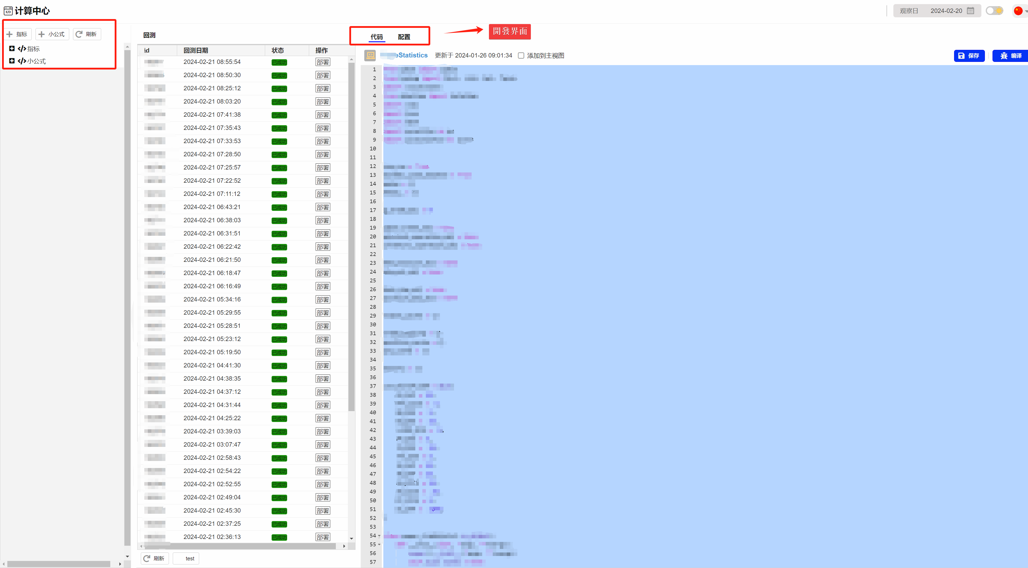Click 已成功 status badge for 2024-02-21 06:31:51
This screenshot has width=1028, height=568.
pos(279,234)
